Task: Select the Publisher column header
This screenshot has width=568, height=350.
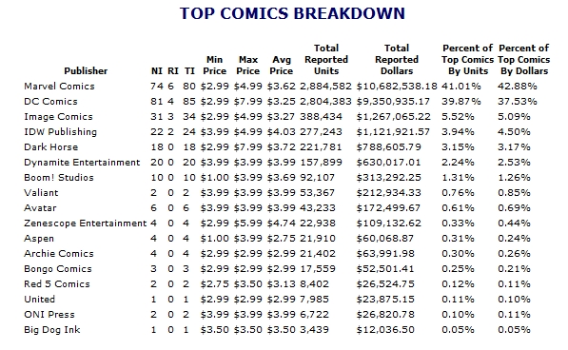Action: (x=86, y=71)
